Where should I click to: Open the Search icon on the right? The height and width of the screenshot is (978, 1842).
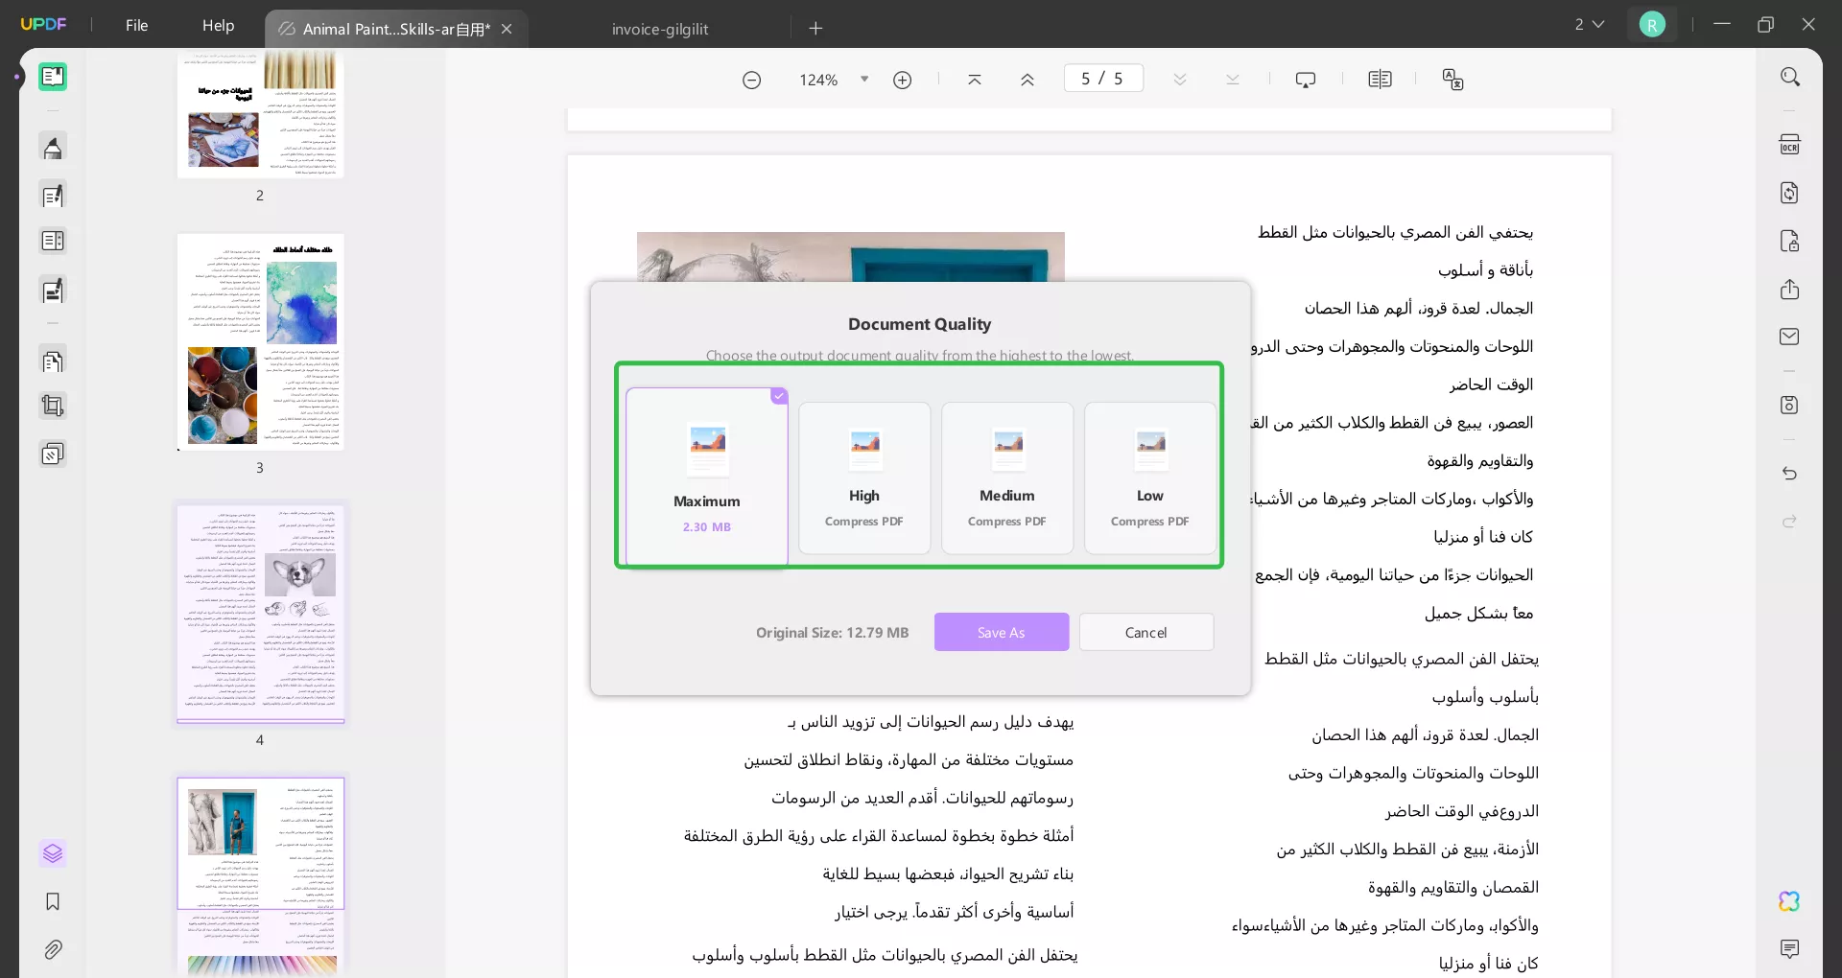click(x=1791, y=76)
